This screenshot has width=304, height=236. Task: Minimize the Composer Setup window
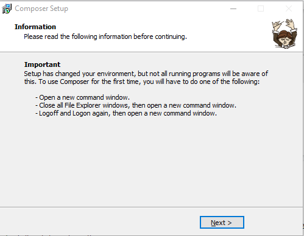click(233, 9)
